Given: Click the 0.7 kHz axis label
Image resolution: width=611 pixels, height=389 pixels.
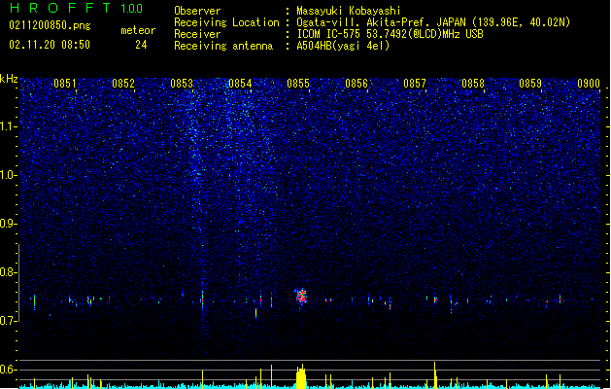Looking at the screenshot, I should click(x=9, y=321).
